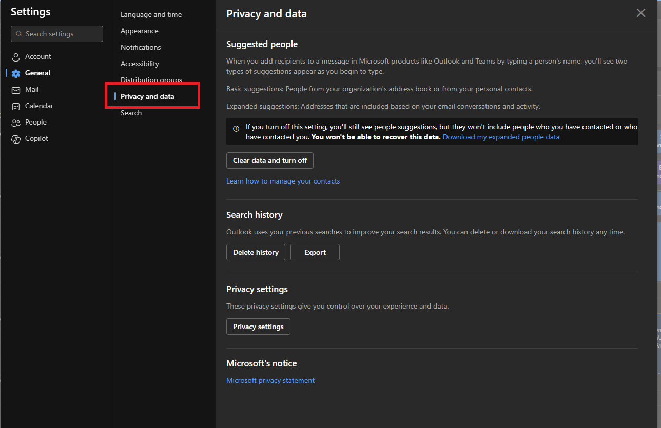This screenshot has width=661, height=428.
Task: Switch to the Appearance section
Action: coord(140,31)
